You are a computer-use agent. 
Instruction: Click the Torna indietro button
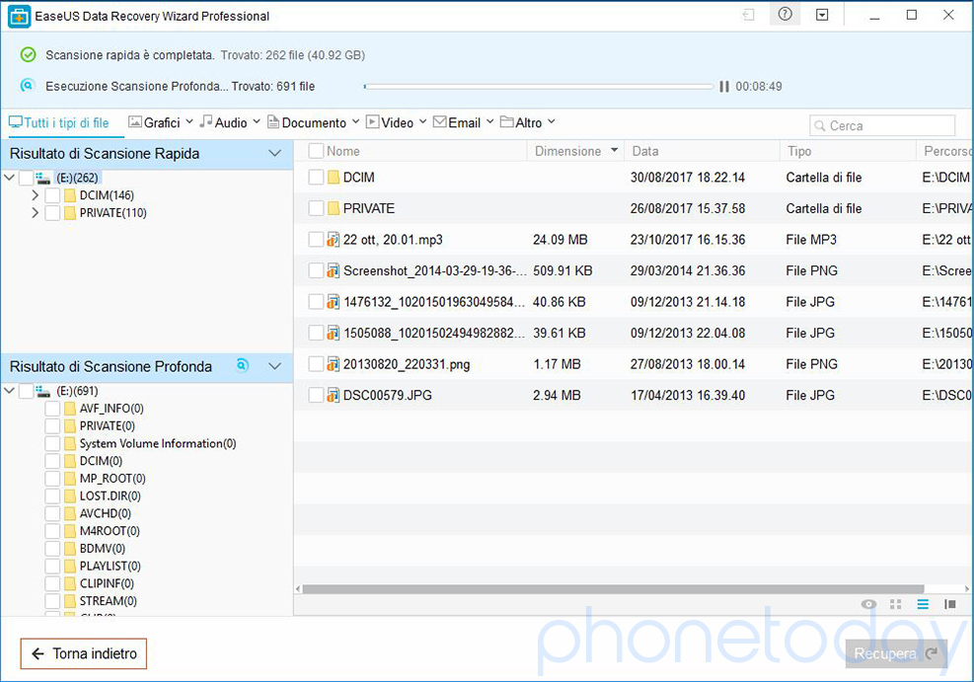point(84,653)
